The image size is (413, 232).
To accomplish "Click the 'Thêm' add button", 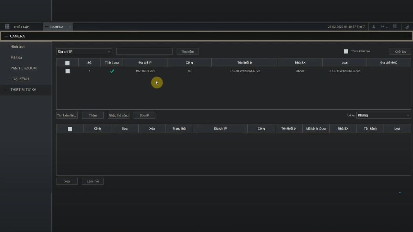I will coord(93,115).
